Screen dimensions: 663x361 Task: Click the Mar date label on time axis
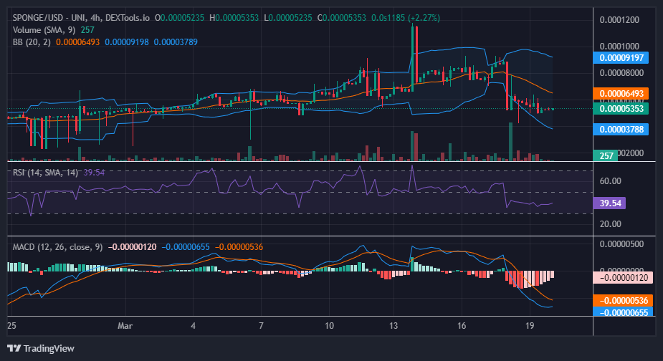125,326
